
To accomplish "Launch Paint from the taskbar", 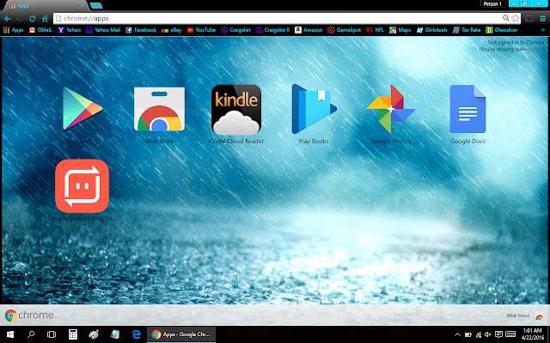I will click(x=94, y=334).
